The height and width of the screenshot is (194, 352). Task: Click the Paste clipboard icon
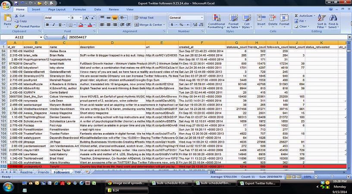pyautogui.click(x=7, y=19)
